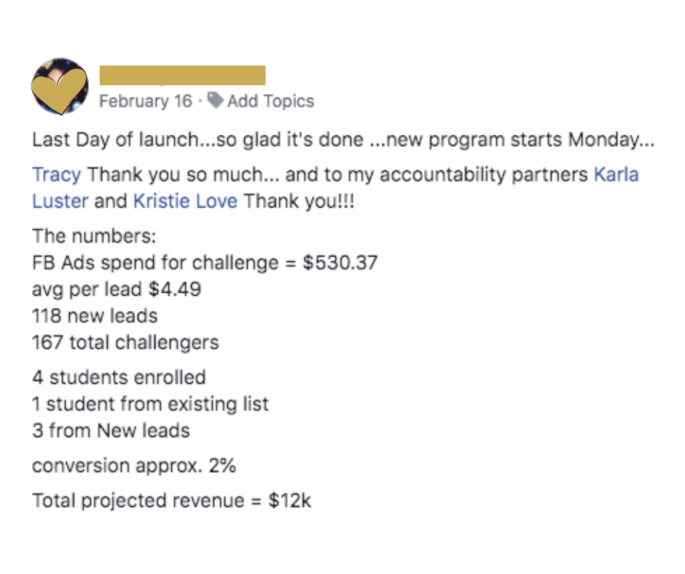Click the '4 students enrolled' line

point(119,377)
